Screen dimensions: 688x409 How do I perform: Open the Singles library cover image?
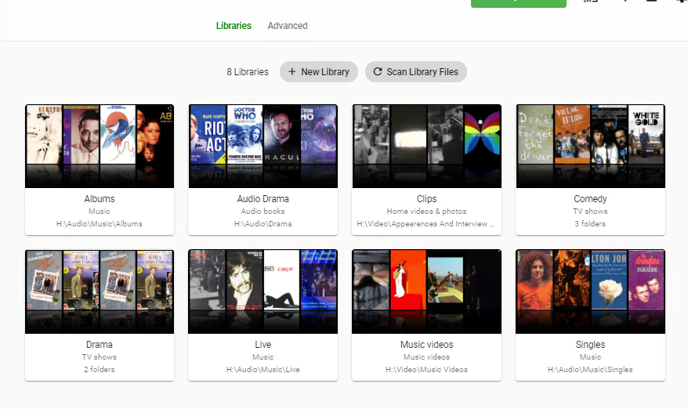[x=591, y=291]
